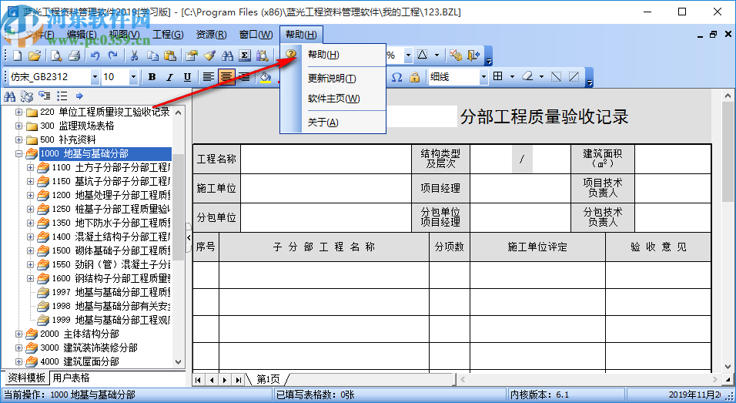Open the line style dropdown 细线
The height and width of the screenshot is (403, 736).
pos(483,77)
